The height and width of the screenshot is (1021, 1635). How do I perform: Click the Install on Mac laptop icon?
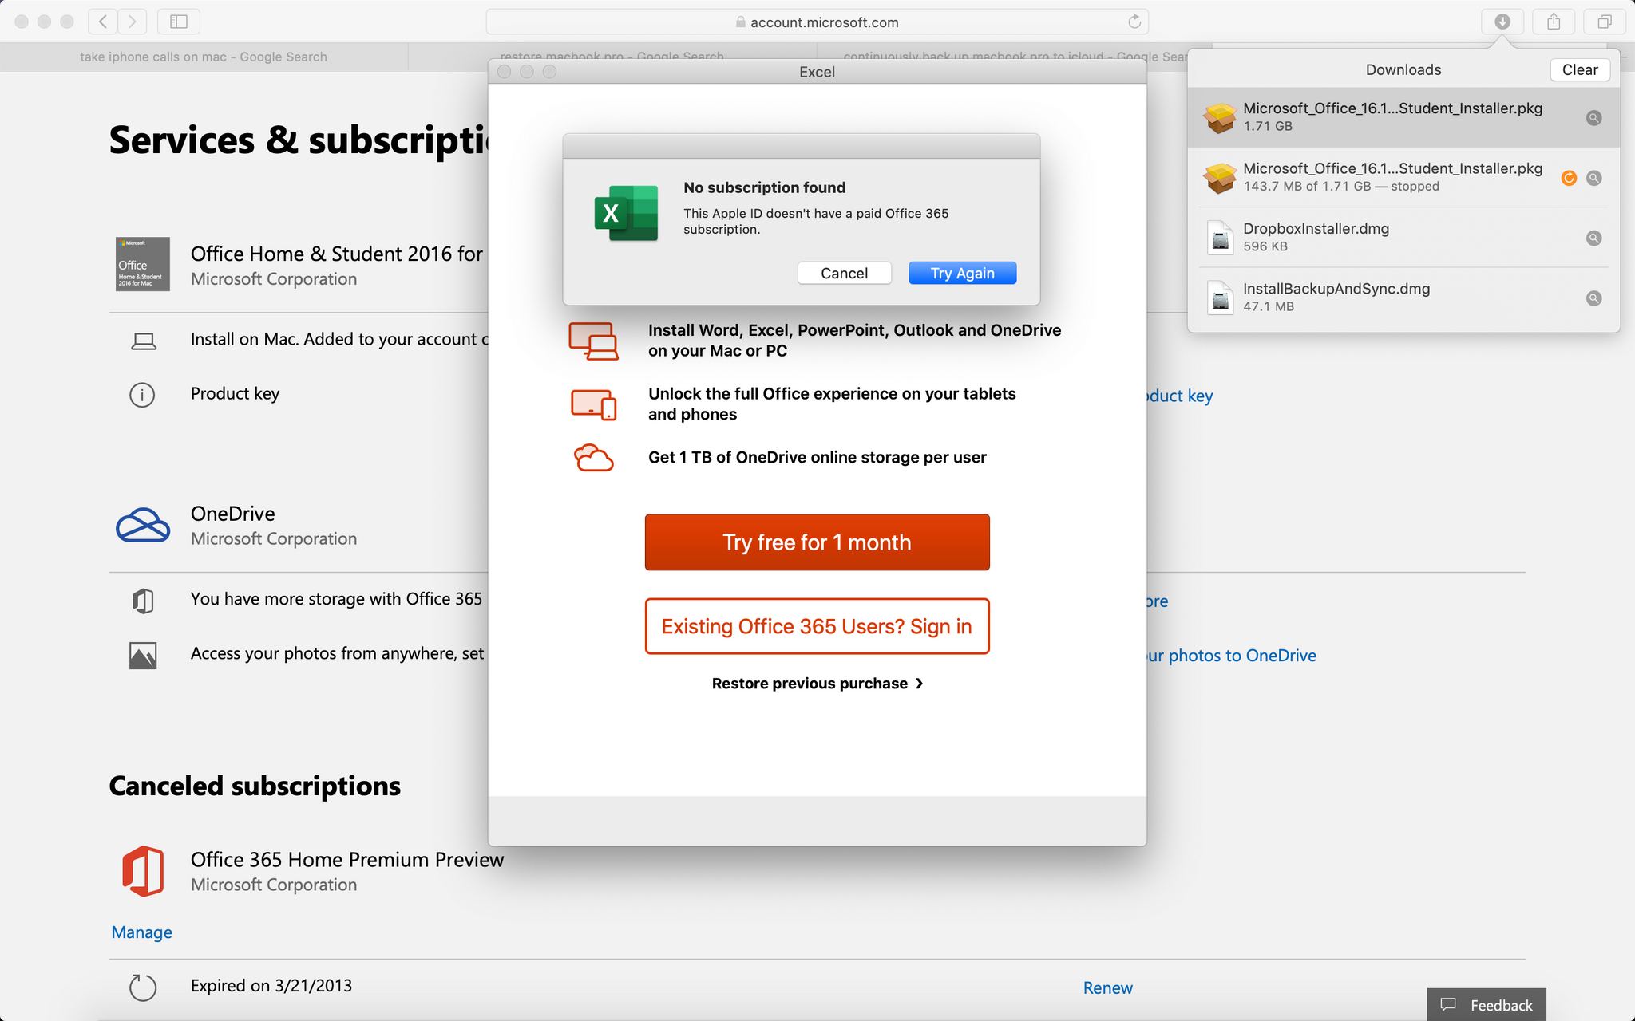coord(144,341)
